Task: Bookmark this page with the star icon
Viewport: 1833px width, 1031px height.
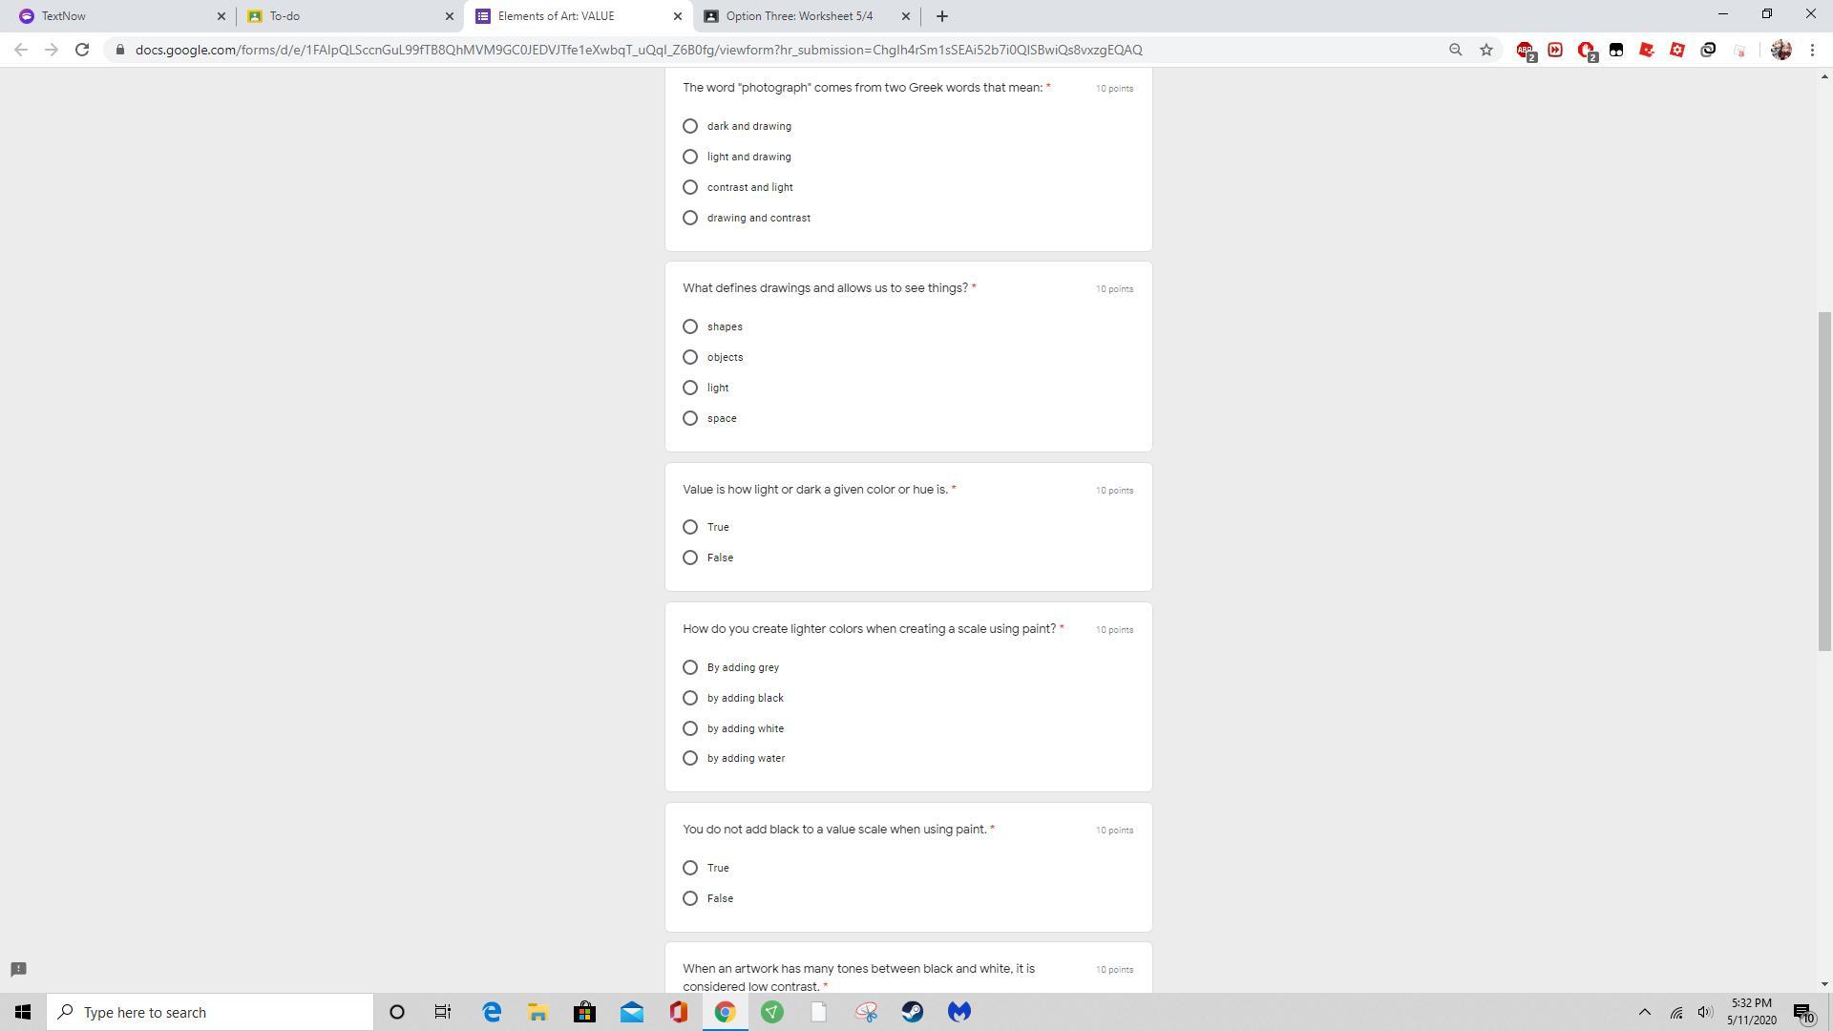Action: click(x=1486, y=50)
